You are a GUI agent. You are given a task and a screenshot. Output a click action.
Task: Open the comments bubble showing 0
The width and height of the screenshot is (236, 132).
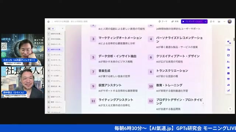pos(212,22)
